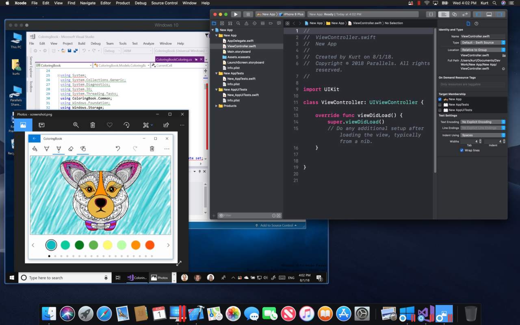Toggle the Wrap lines checkbox
The height and width of the screenshot is (325, 520).
(461, 150)
